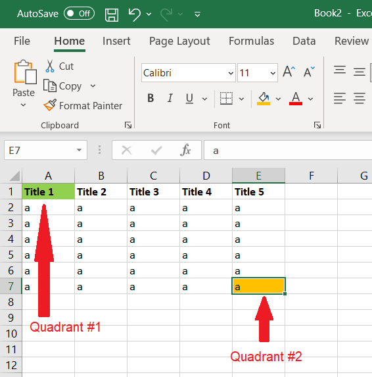This screenshot has height=377, width=372.
Task: Select column C header
Action: point(153,176)
